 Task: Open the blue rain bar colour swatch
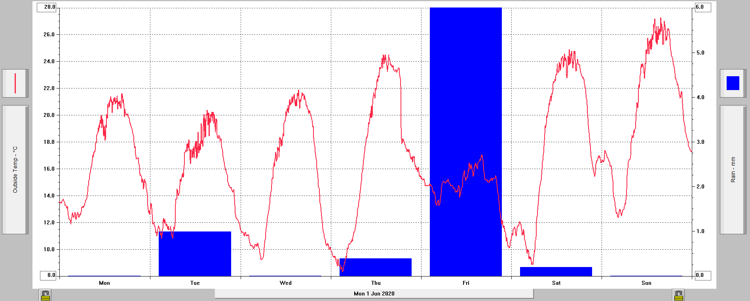(x=733, y=83)
